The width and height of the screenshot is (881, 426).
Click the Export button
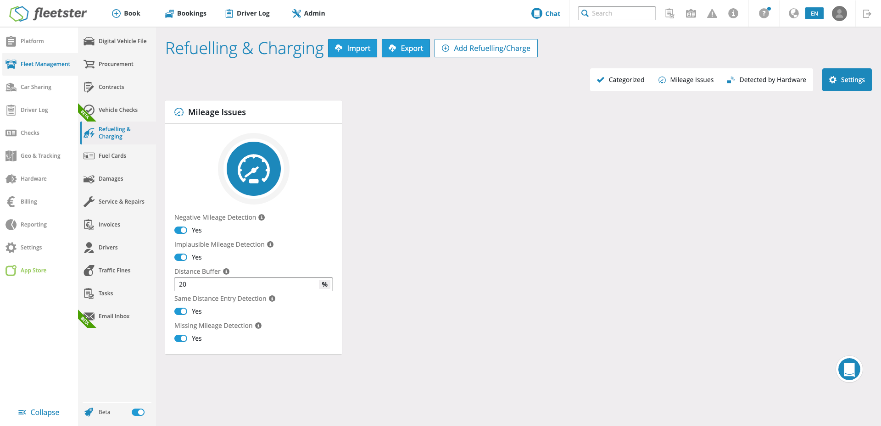pyautogui.click(x=406, y=48)
